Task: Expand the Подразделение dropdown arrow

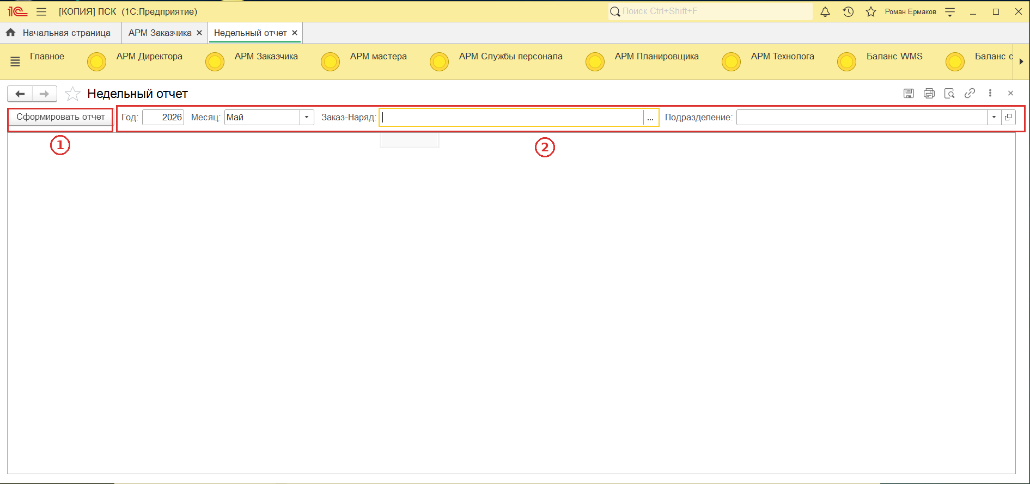Action: pyautogui.click(x=994, y=117)
